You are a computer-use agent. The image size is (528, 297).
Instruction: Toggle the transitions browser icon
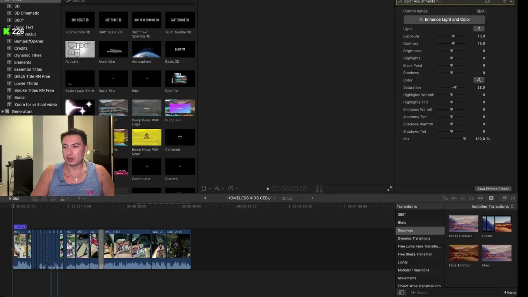click(x=513, y=198)
